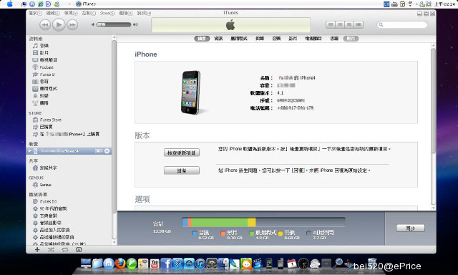Image resolution: width=458 pixels, height=275 pixels.
Task: Switch to the 影片 Movies tab
Action: pyautogui.click(x=293, y=39)
